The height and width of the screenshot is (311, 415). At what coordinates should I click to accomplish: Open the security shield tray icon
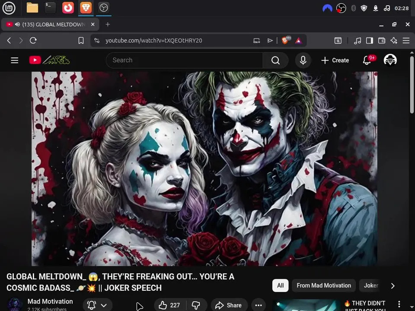[364, 8]
